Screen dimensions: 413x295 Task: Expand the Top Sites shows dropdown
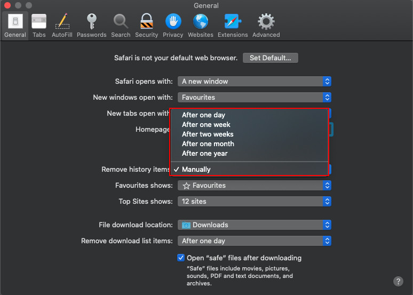[255, 202]
